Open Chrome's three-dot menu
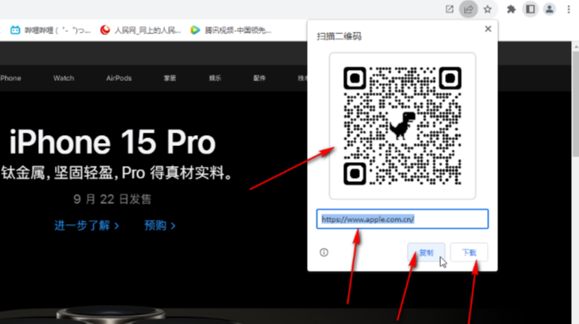The width and height of the screenshot is (579, 324). pyautogui.click(x=569, y=10)
